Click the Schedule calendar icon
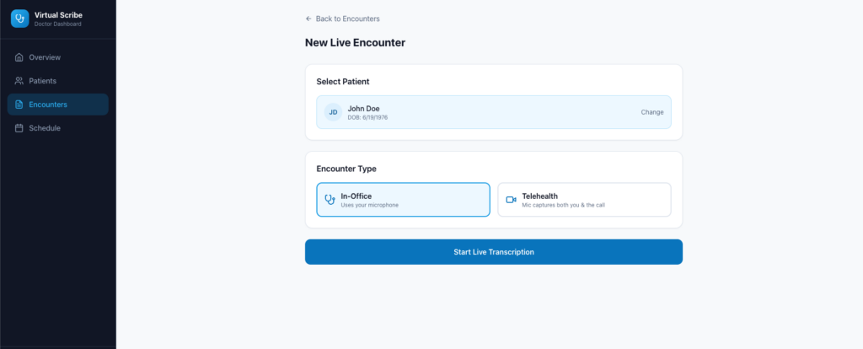The image size is (863, 349). (x=19, y=128)
